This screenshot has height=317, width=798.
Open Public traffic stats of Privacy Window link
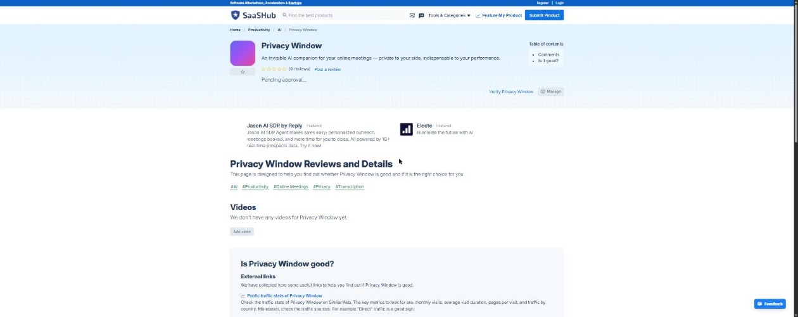point(284,296)
